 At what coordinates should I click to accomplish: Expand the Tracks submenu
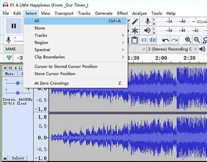76,35
